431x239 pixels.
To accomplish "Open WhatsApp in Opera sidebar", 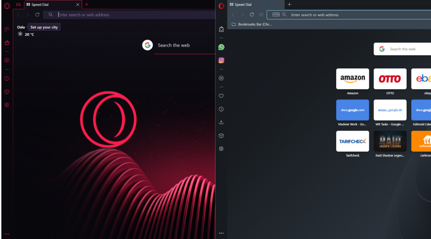I will (221, 47).
